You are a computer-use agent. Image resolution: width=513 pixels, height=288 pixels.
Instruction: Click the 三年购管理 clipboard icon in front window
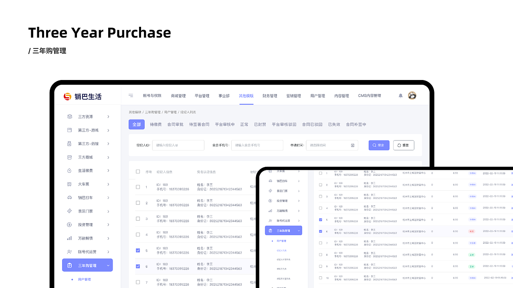tap(271, 231)
